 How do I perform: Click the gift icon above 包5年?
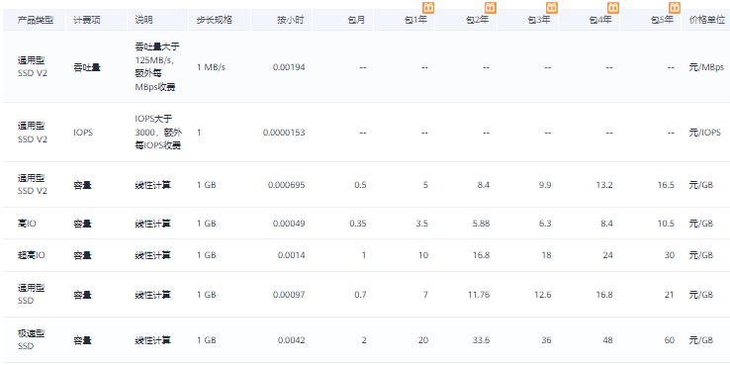675,8
